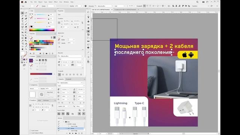
Task: Play the selected action
Action: (x=73, y=133)
